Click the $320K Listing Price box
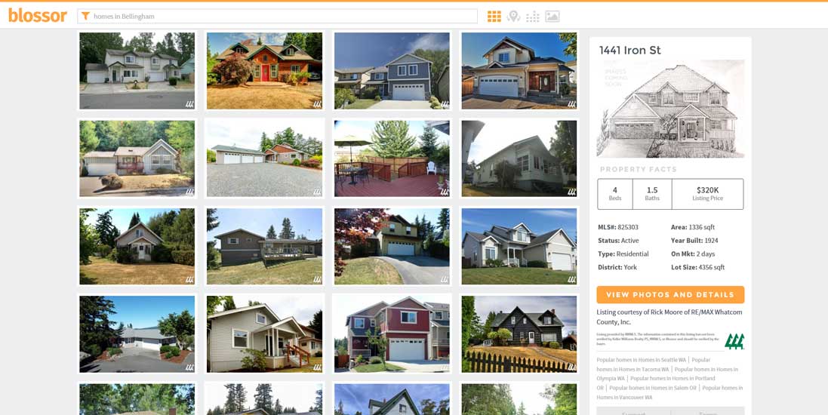 707,194
